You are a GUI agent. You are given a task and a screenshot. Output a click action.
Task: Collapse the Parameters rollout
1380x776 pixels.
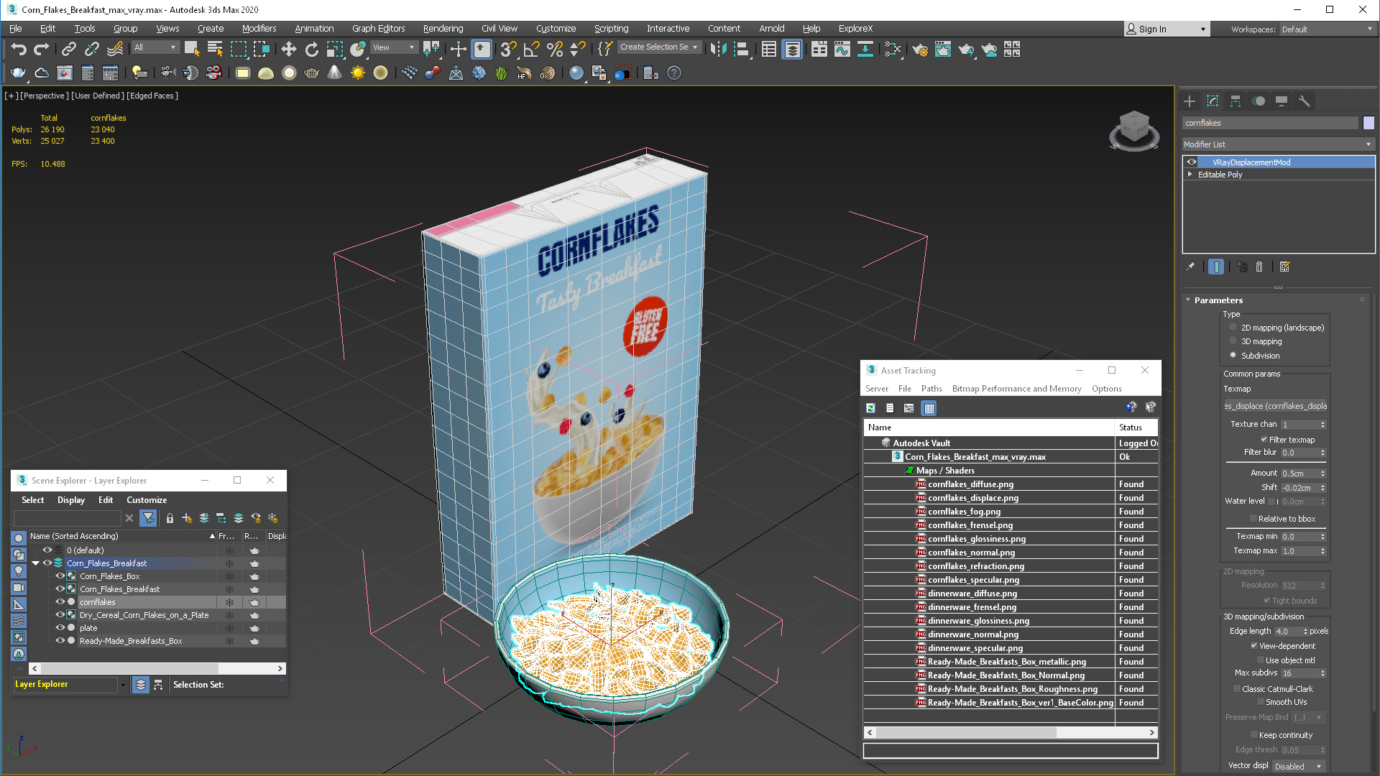[x=1188, y=300]
